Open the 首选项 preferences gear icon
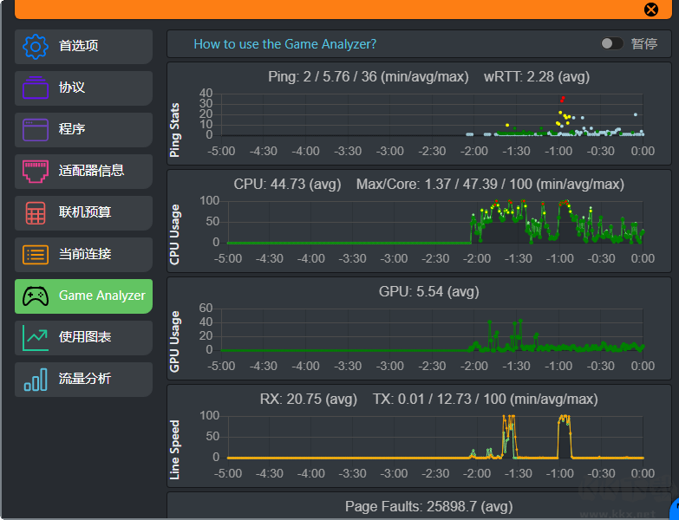 click(x=36, y=46)
